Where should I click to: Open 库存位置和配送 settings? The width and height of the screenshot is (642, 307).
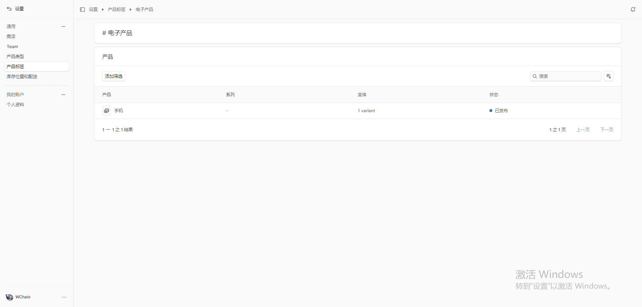click(x=22, y=76)
